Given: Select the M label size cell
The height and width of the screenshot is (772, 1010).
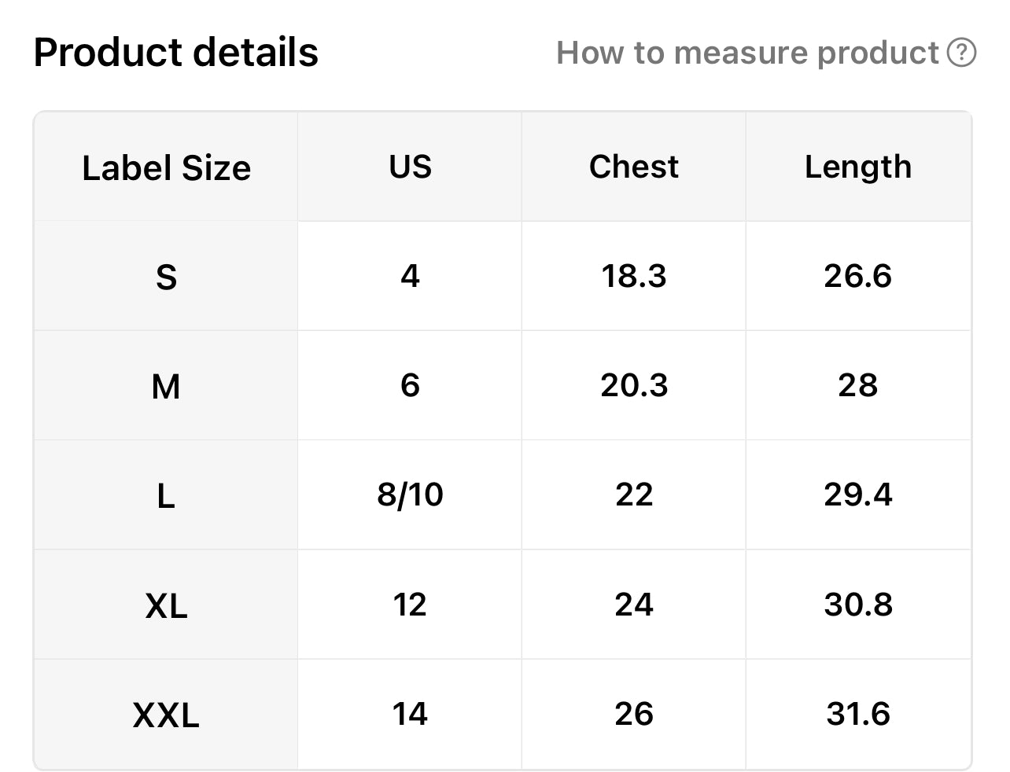Looking at the screenshot, I should 166,386.
